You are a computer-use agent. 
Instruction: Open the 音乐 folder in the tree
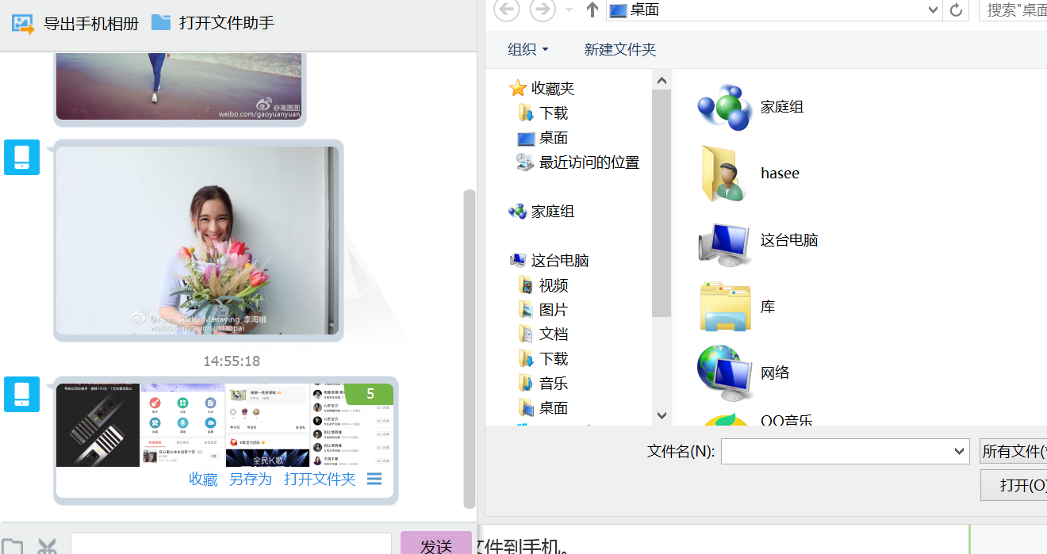[x=543, y=384]
